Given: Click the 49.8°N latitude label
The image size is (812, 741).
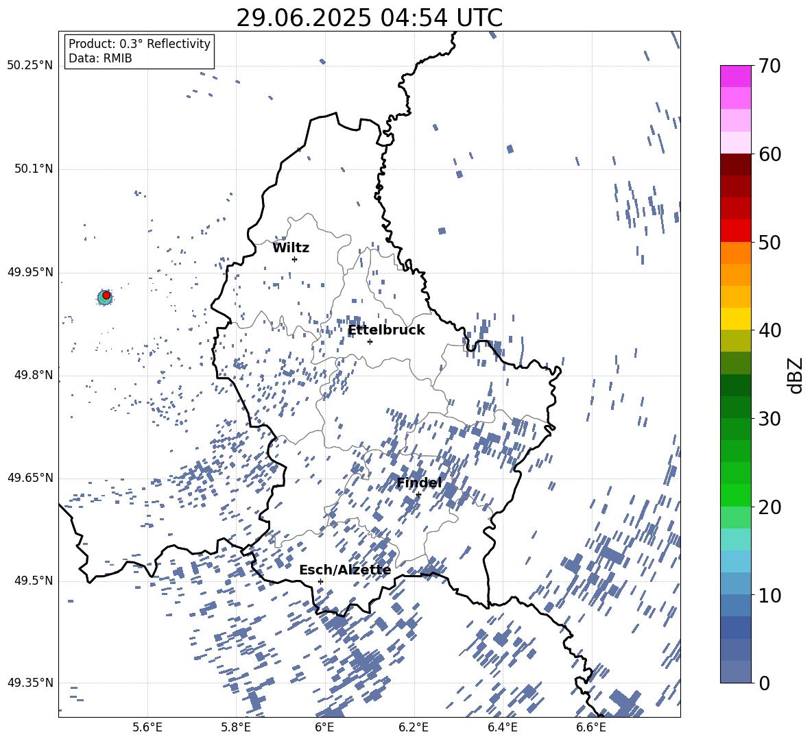Looking at the screenshot, I should point(34,375).
